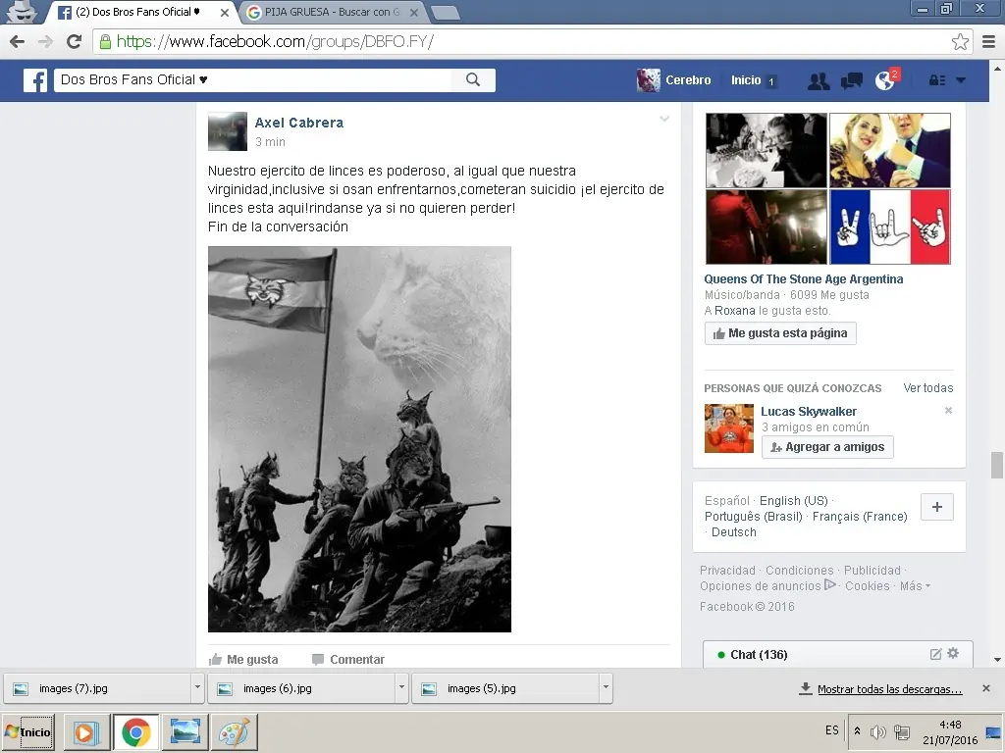The height and width of the screenshot is (753, 1005).
Task: Go to Cerebro profile link
Action: tap(688, 80)
